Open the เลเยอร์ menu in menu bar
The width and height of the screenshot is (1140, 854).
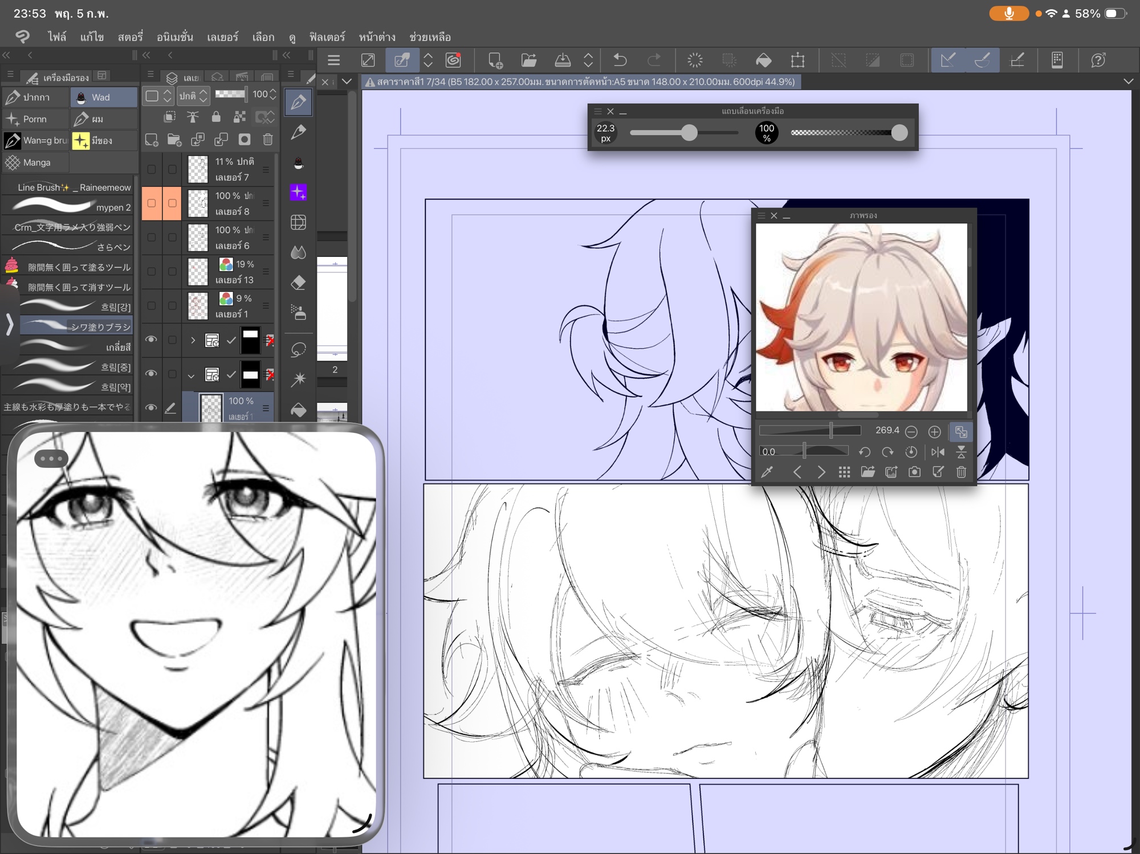222,37
